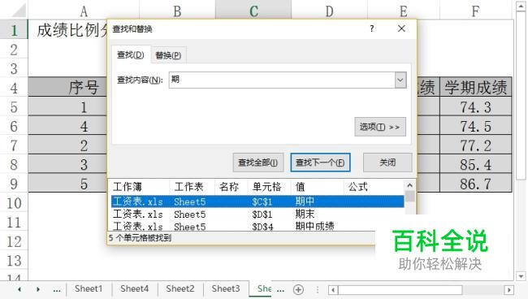Click results list scroll up arrow
The width and height of the screenshot is (528, 299).
pos(409,185)
